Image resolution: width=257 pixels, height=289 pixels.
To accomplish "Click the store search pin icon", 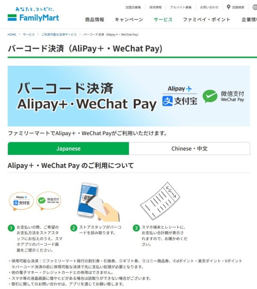I will point(228,7).
